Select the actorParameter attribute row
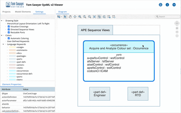Image resolution: width=181 pixels, height=113 pixels. [x=28, y=101]
